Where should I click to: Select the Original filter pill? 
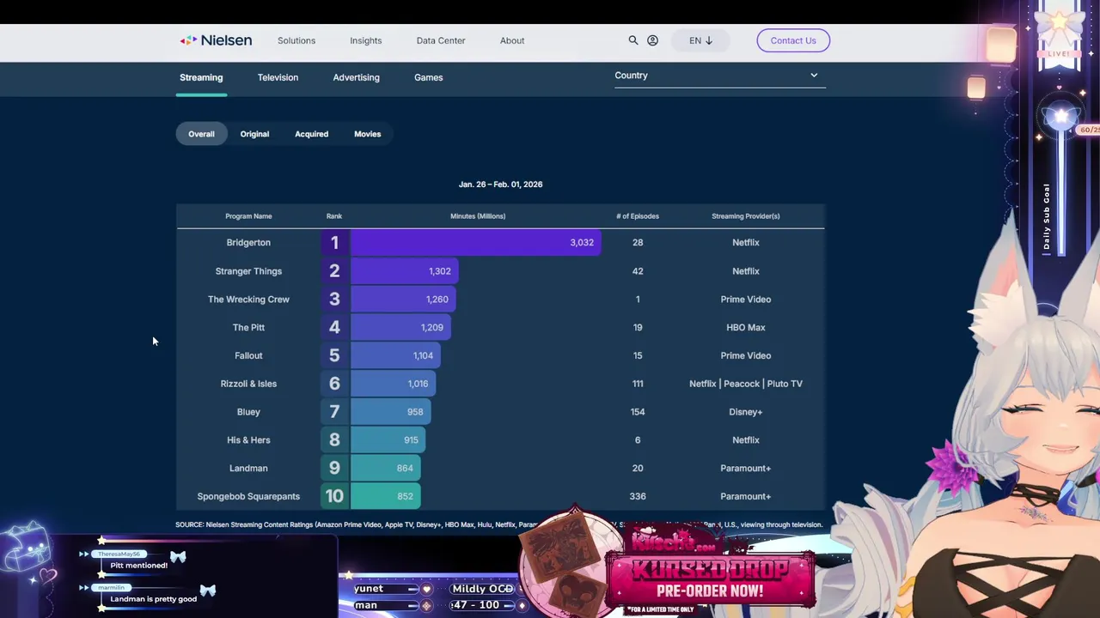pyautogui.click(x=254, y=134)
